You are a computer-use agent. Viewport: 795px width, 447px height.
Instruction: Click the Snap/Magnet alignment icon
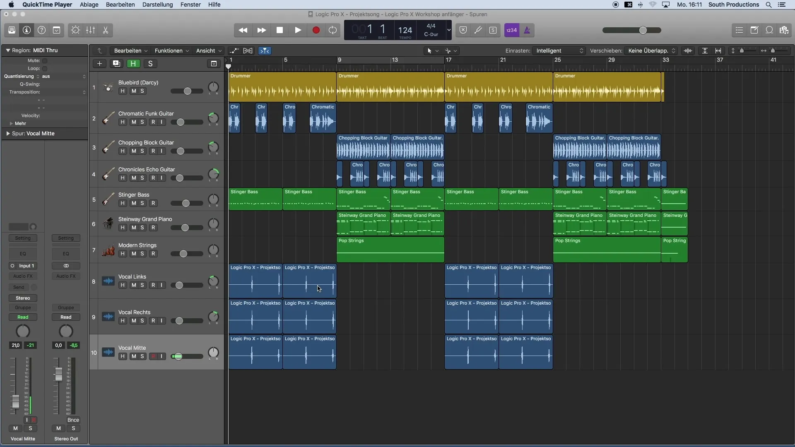265,50
